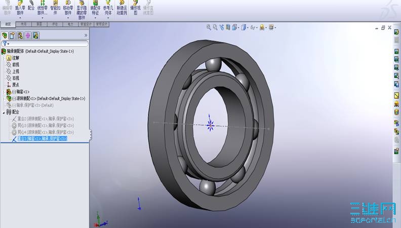
Task: Open the DisplayManager panel tab
Action: coord(35,35)
